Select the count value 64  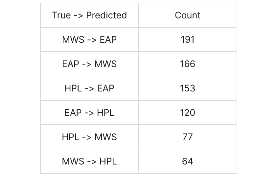click(188, 161)
